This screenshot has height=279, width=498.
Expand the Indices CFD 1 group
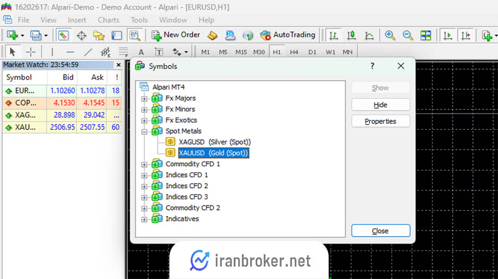click(x=144, y=176)
